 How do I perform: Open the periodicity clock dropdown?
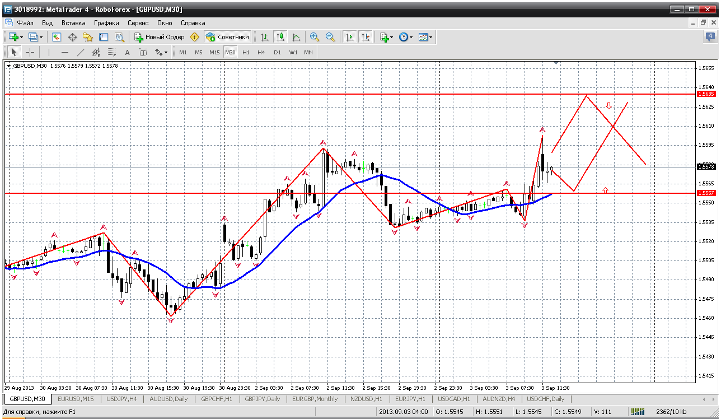411,37
